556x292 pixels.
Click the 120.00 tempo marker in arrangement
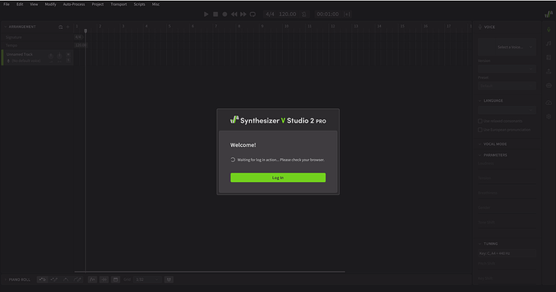tap(81, 45)
